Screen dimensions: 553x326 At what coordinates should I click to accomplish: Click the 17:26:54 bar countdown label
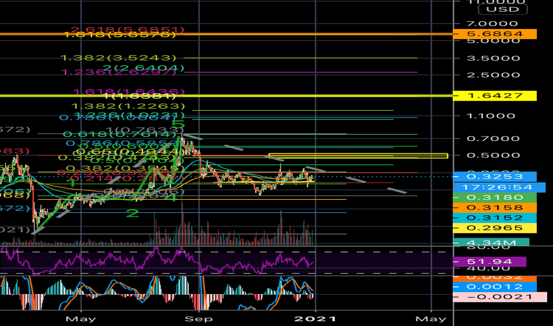(499, 187)
